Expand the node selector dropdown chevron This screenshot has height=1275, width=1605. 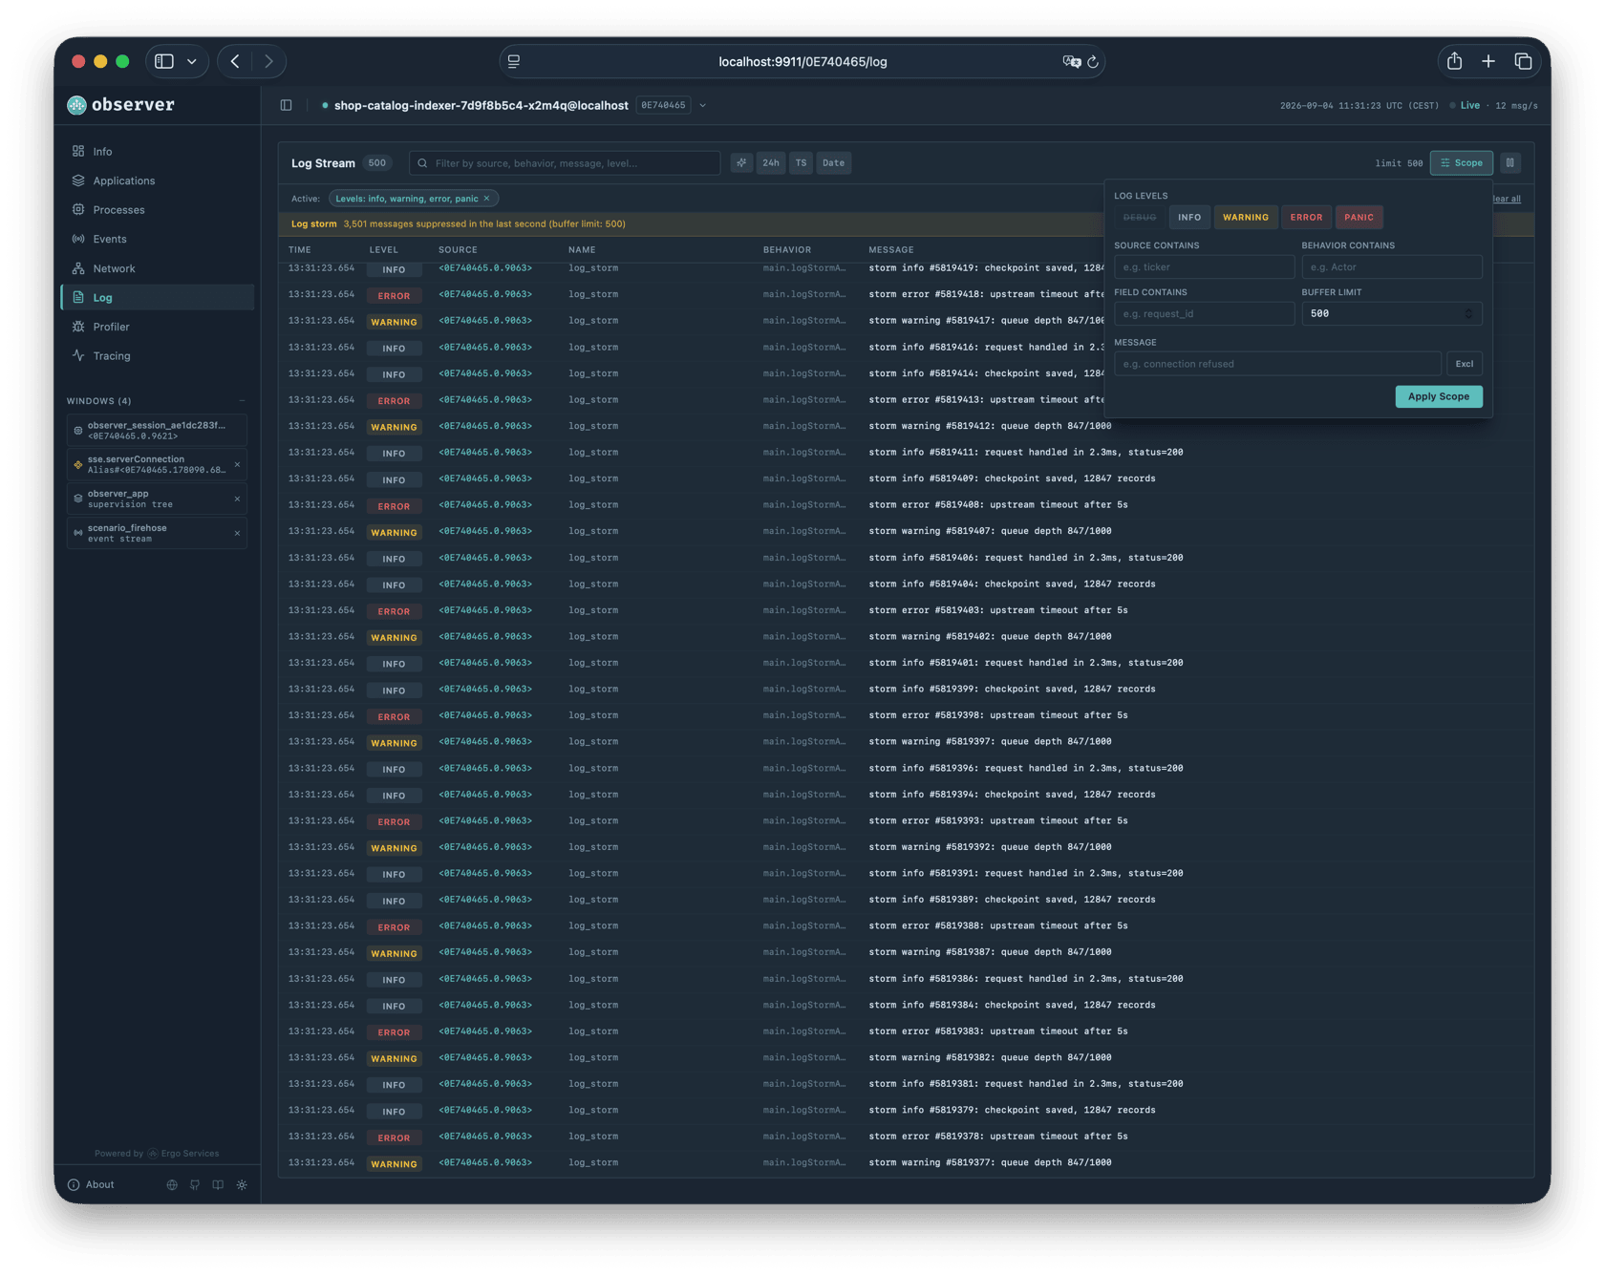[703, 105]
